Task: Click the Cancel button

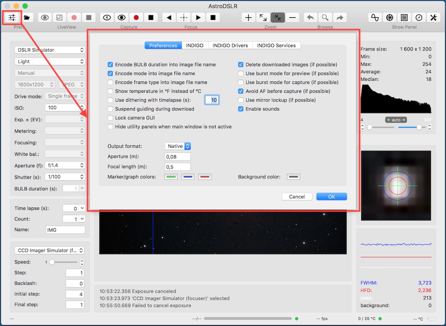Action: 297,196
